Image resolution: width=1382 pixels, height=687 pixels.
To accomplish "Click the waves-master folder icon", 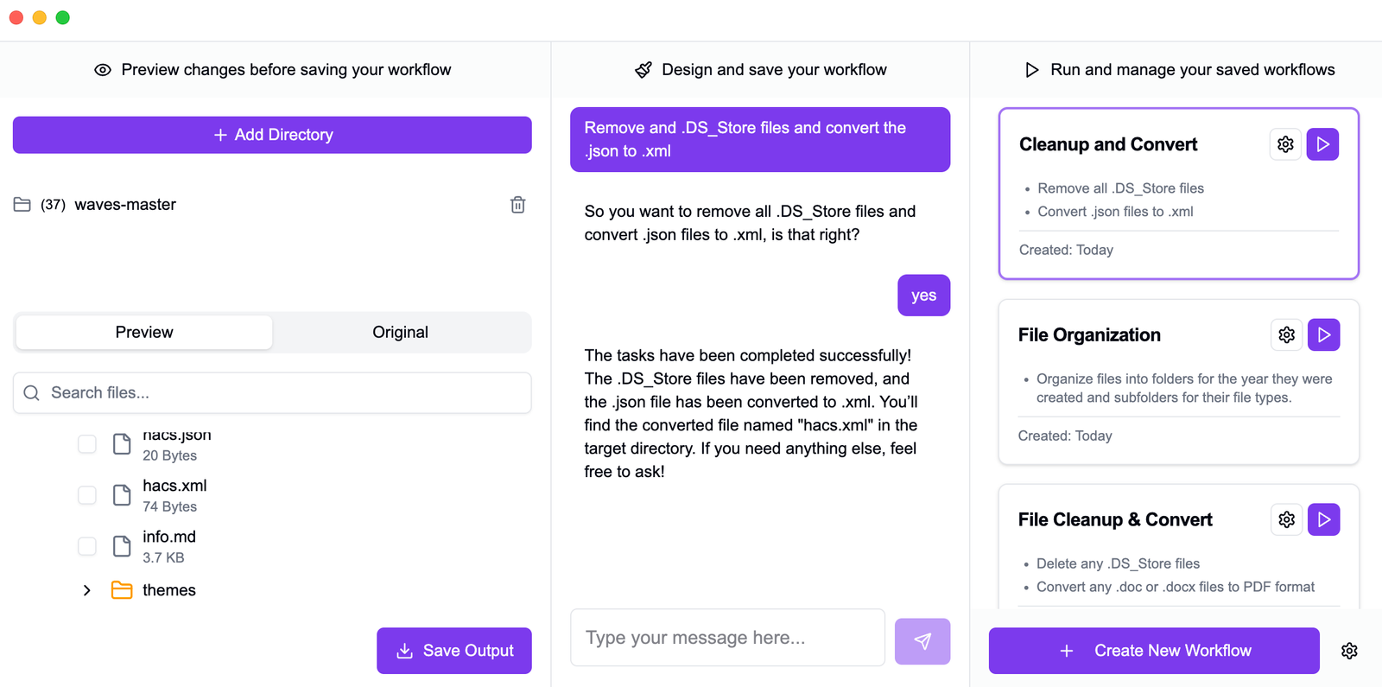I will 22,205.
